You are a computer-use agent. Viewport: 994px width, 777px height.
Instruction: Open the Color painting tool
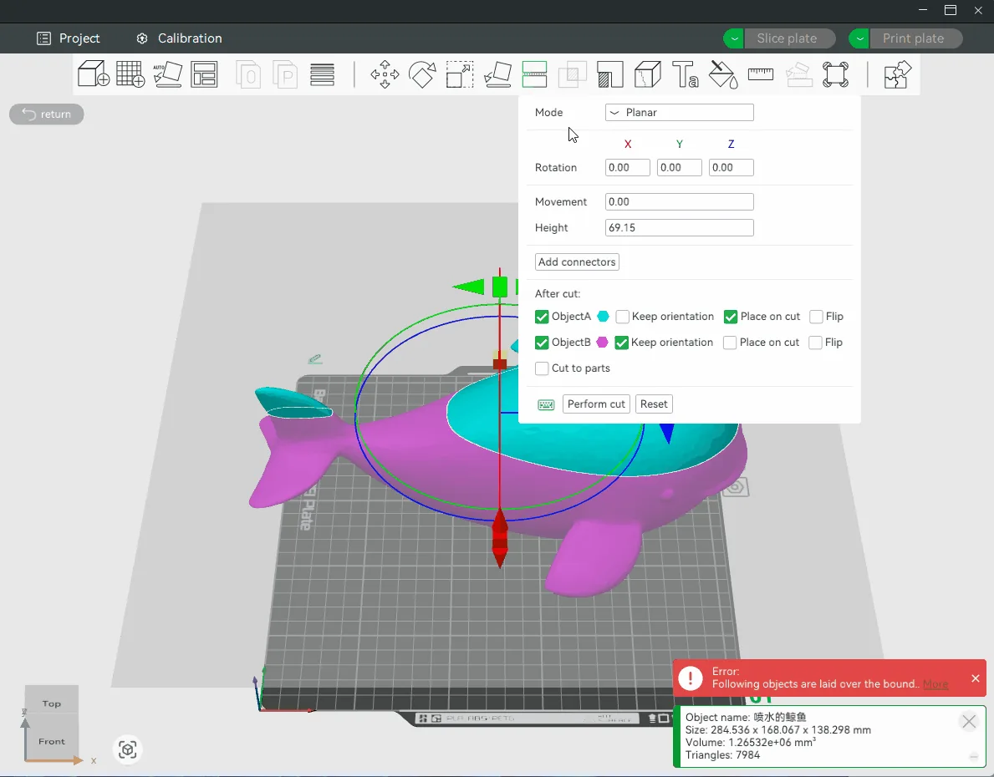pos(722,74)
